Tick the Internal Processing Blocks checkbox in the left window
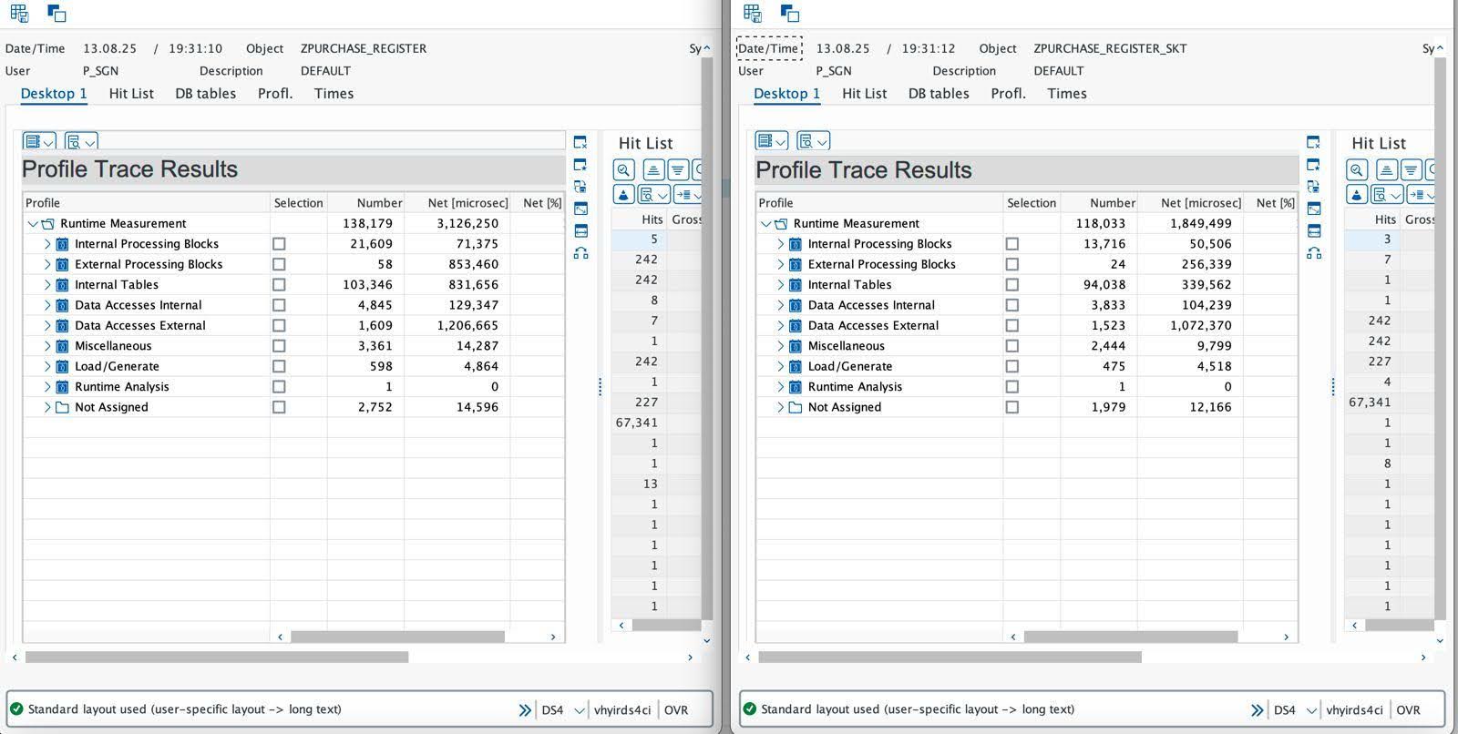The image size is (1458, 734). click(x=279, y=244)
